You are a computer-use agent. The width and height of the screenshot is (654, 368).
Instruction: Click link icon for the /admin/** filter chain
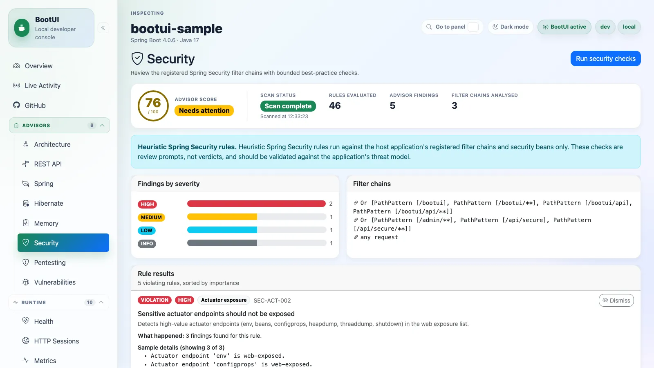pos(356,220)
